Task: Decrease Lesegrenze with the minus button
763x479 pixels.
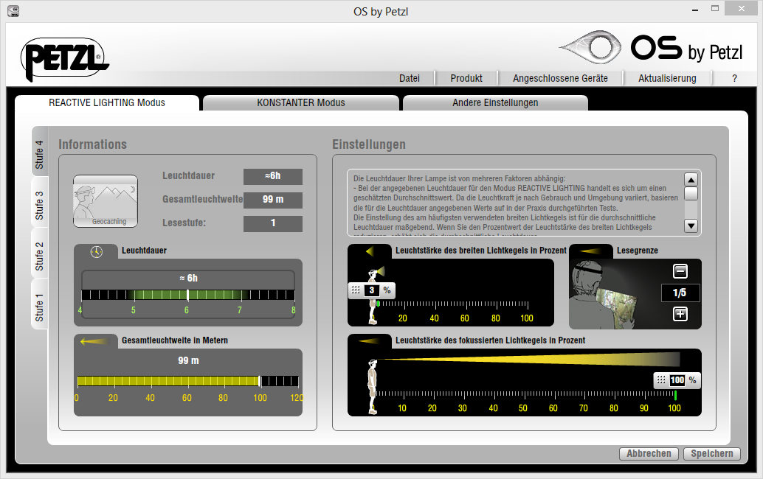Action: pos(680,271)
